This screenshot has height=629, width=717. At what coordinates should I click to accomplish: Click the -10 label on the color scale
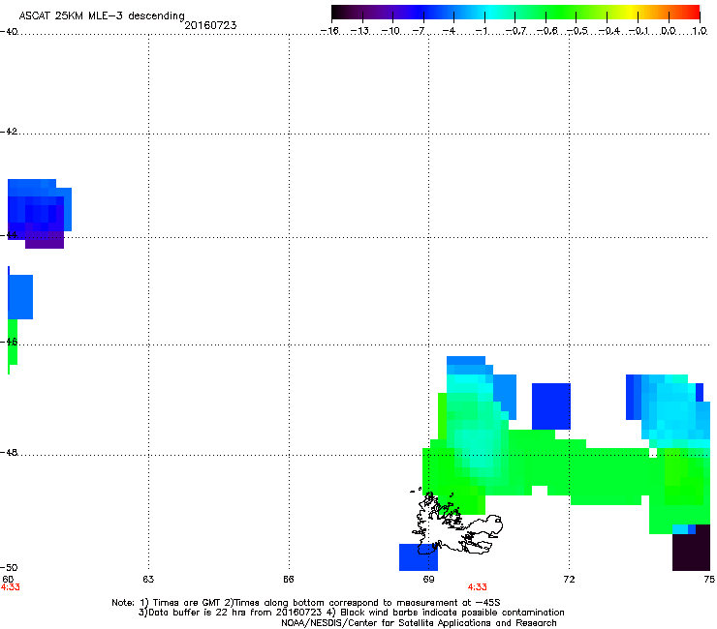(x=390, y=31)
